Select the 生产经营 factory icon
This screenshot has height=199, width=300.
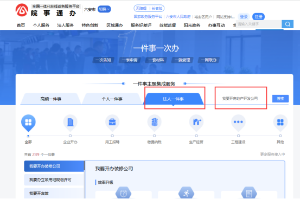[x=196, y=123]
